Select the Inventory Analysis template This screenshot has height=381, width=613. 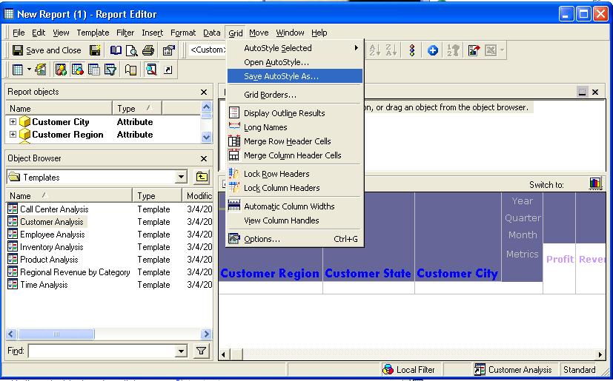click(x=52, y=247)
